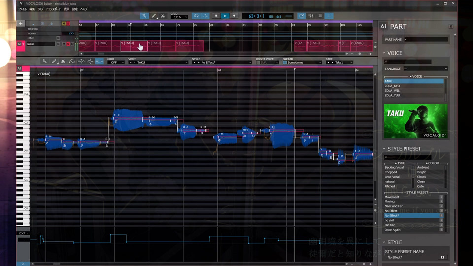Click the PART NAME input field
Viewport: 473px width, 266px height.
[x=426, y=40]
